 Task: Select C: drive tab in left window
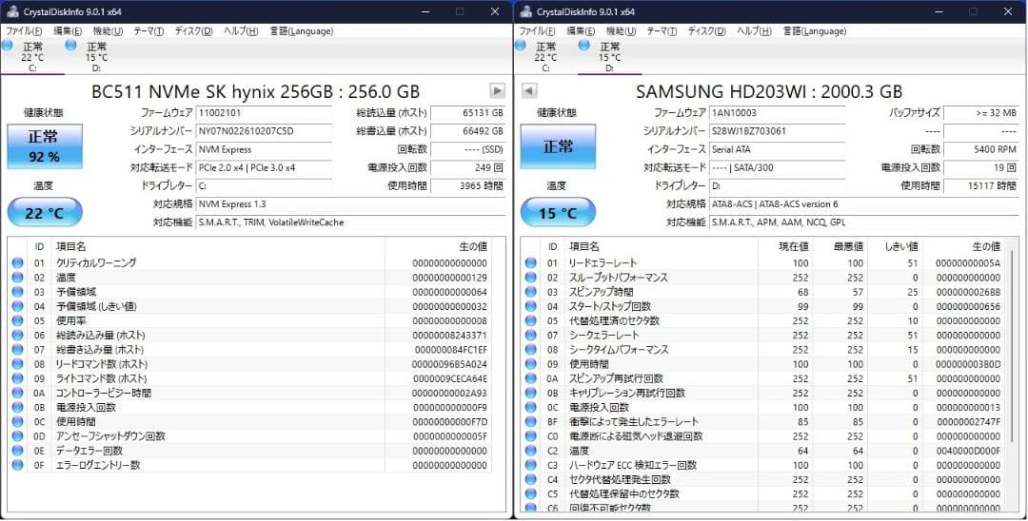(x=32, y=56)
